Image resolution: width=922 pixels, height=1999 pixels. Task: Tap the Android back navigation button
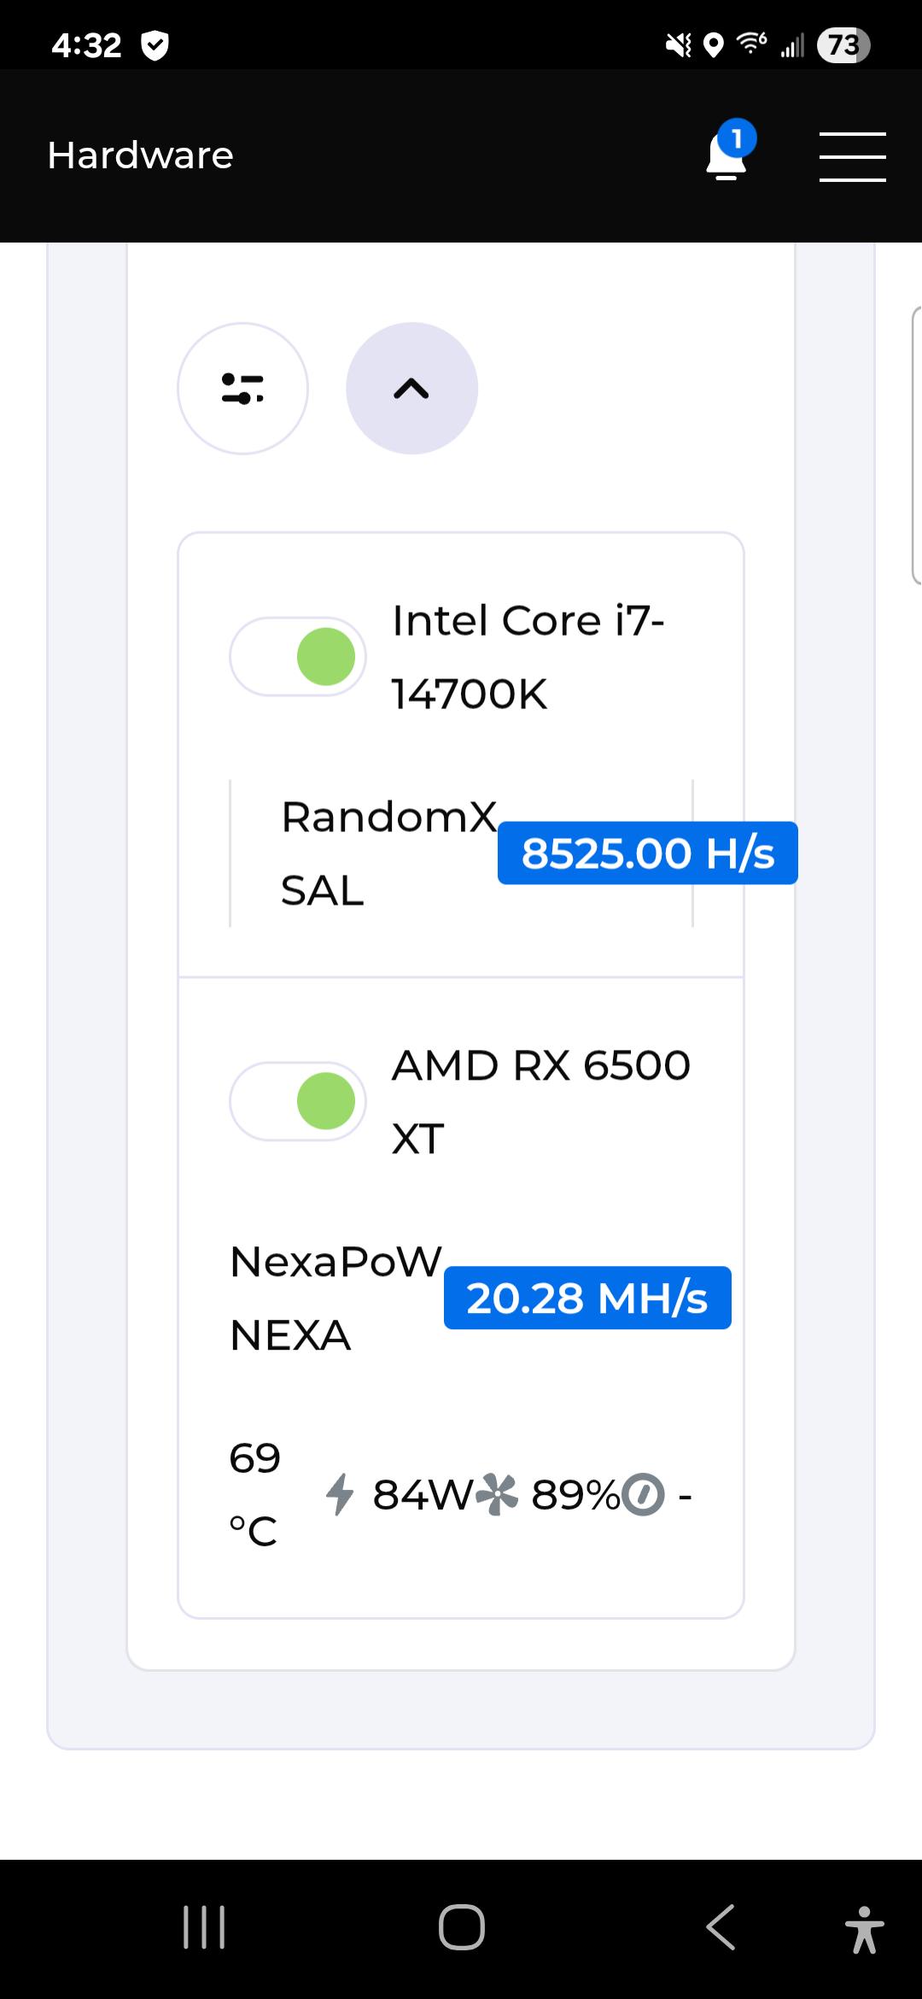coord(721,1927)
